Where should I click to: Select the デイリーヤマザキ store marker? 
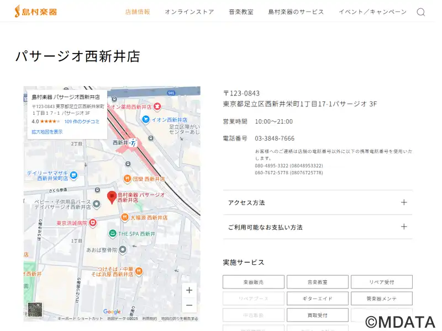click(73, 175)
